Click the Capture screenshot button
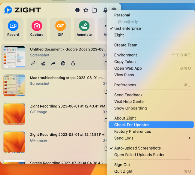This screenshot has width=195, height=175. click(37, 29)
